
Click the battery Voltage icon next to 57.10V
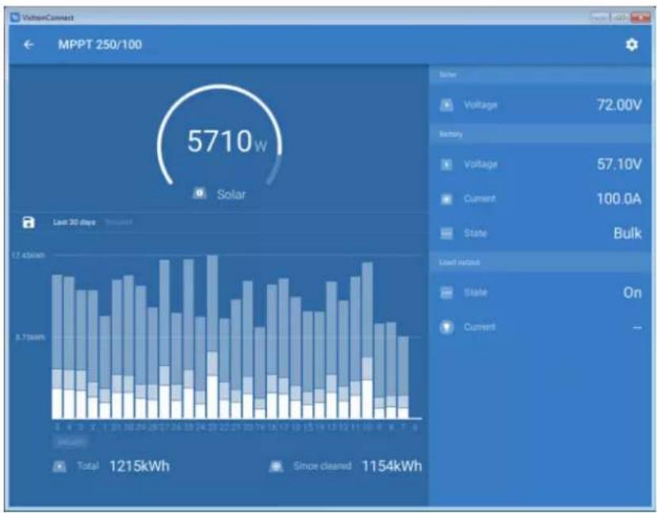tap(446, 164)
